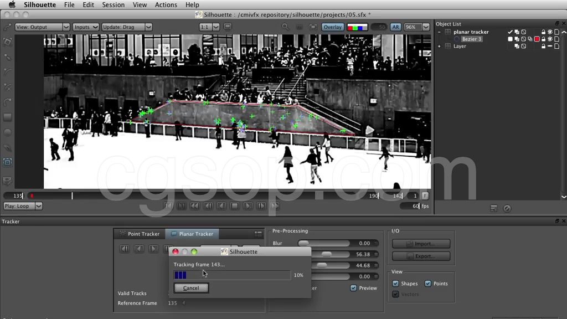Jump to last frame in playback controls
The image size is (567, 319).
(275, 206)
